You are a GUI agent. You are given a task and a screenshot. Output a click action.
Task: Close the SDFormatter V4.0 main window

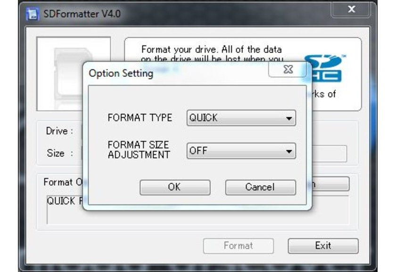tap(351, 9)
